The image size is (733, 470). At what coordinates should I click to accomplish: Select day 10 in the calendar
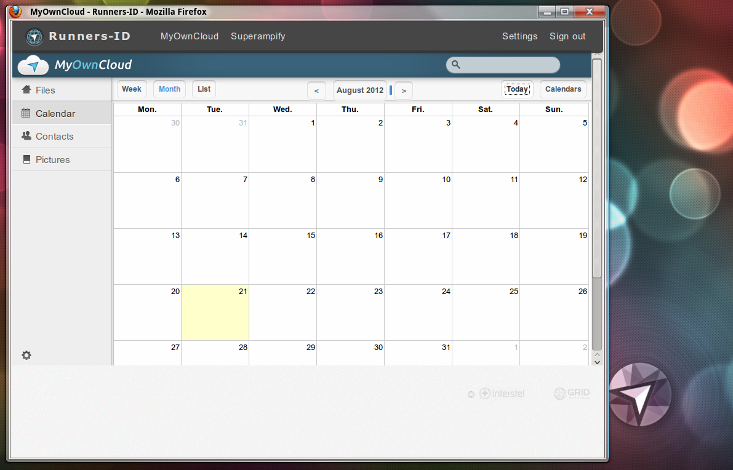pos(419,201)
